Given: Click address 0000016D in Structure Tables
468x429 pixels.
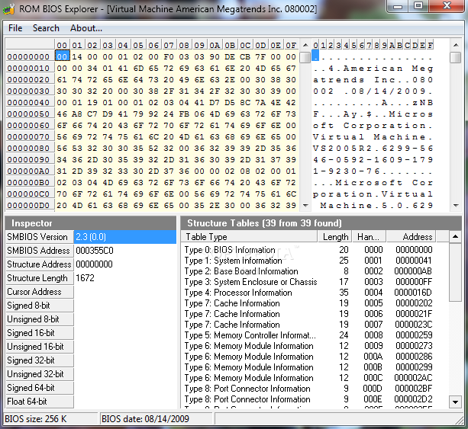Looking at the screenshot, I should (x=413, y=293).
